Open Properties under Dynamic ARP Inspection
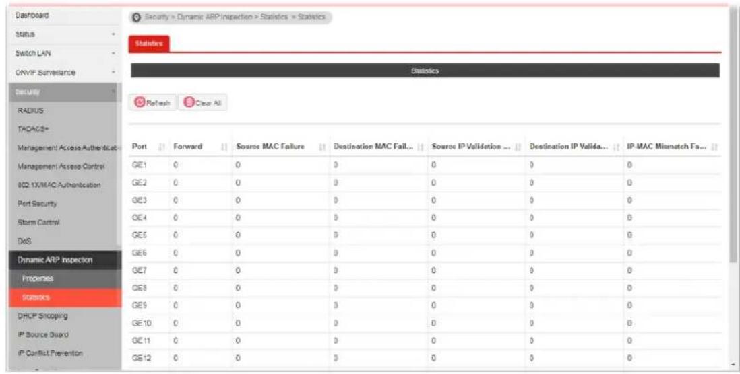This screenshot has height=374, width=740. coord(65,279)
